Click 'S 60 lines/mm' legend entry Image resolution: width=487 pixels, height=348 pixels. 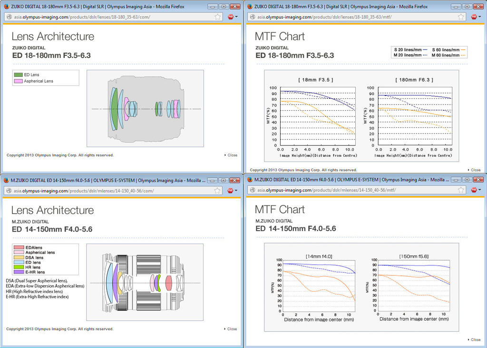[x=448, y=50]
